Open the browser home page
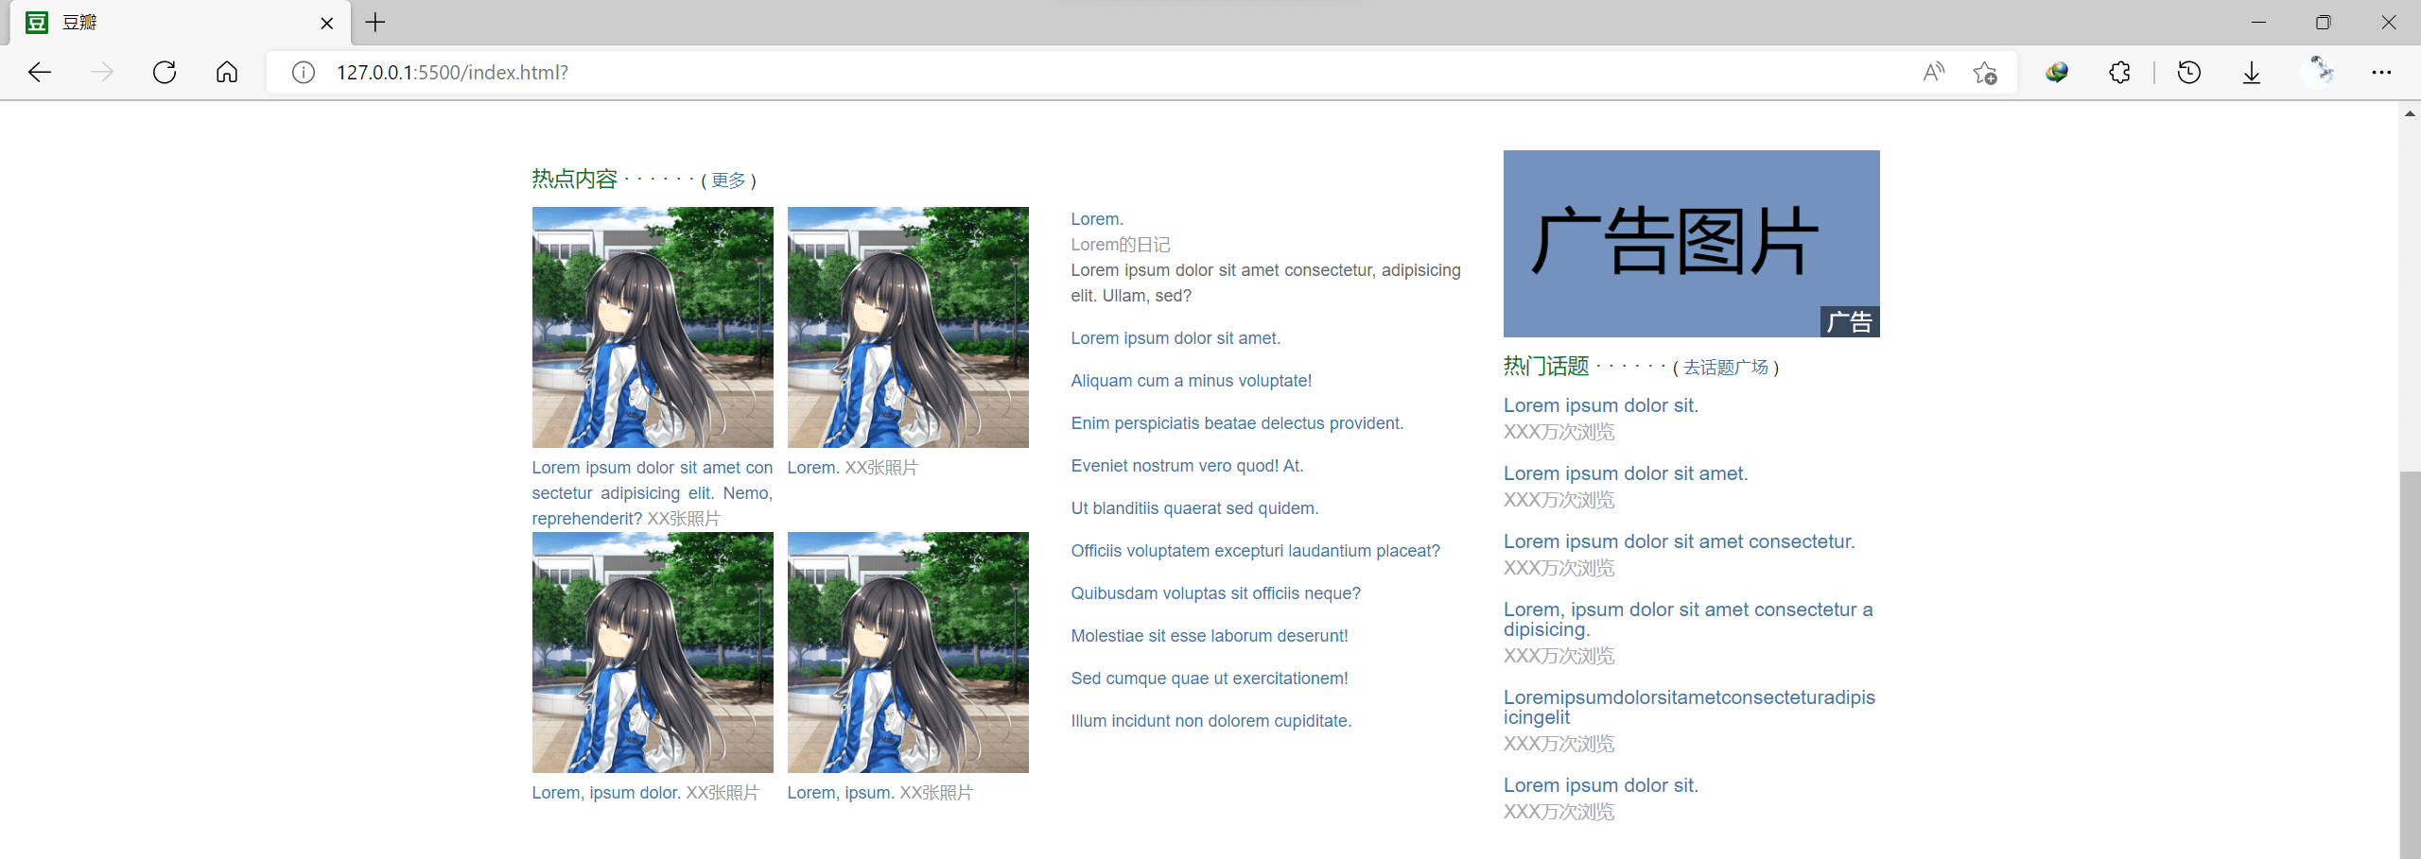The height and width of the screenshot is (859, 2421). coord(227,72)
